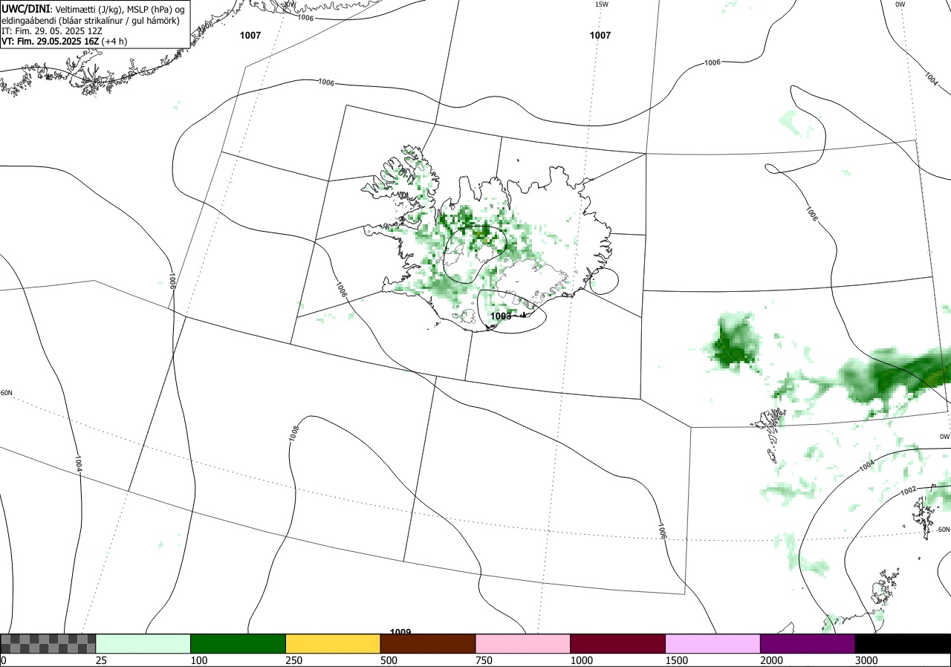The height and width of the screenshot is (667, 951).
Task: Click the brown 500–750 legend swatch
Action: tap(428, 643)
